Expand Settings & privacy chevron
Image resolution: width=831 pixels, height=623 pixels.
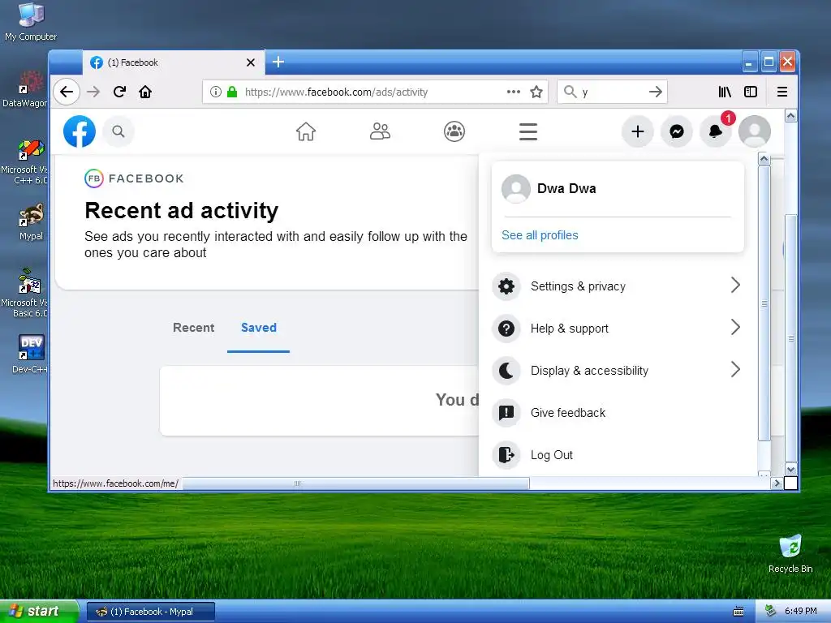(735, 285)
